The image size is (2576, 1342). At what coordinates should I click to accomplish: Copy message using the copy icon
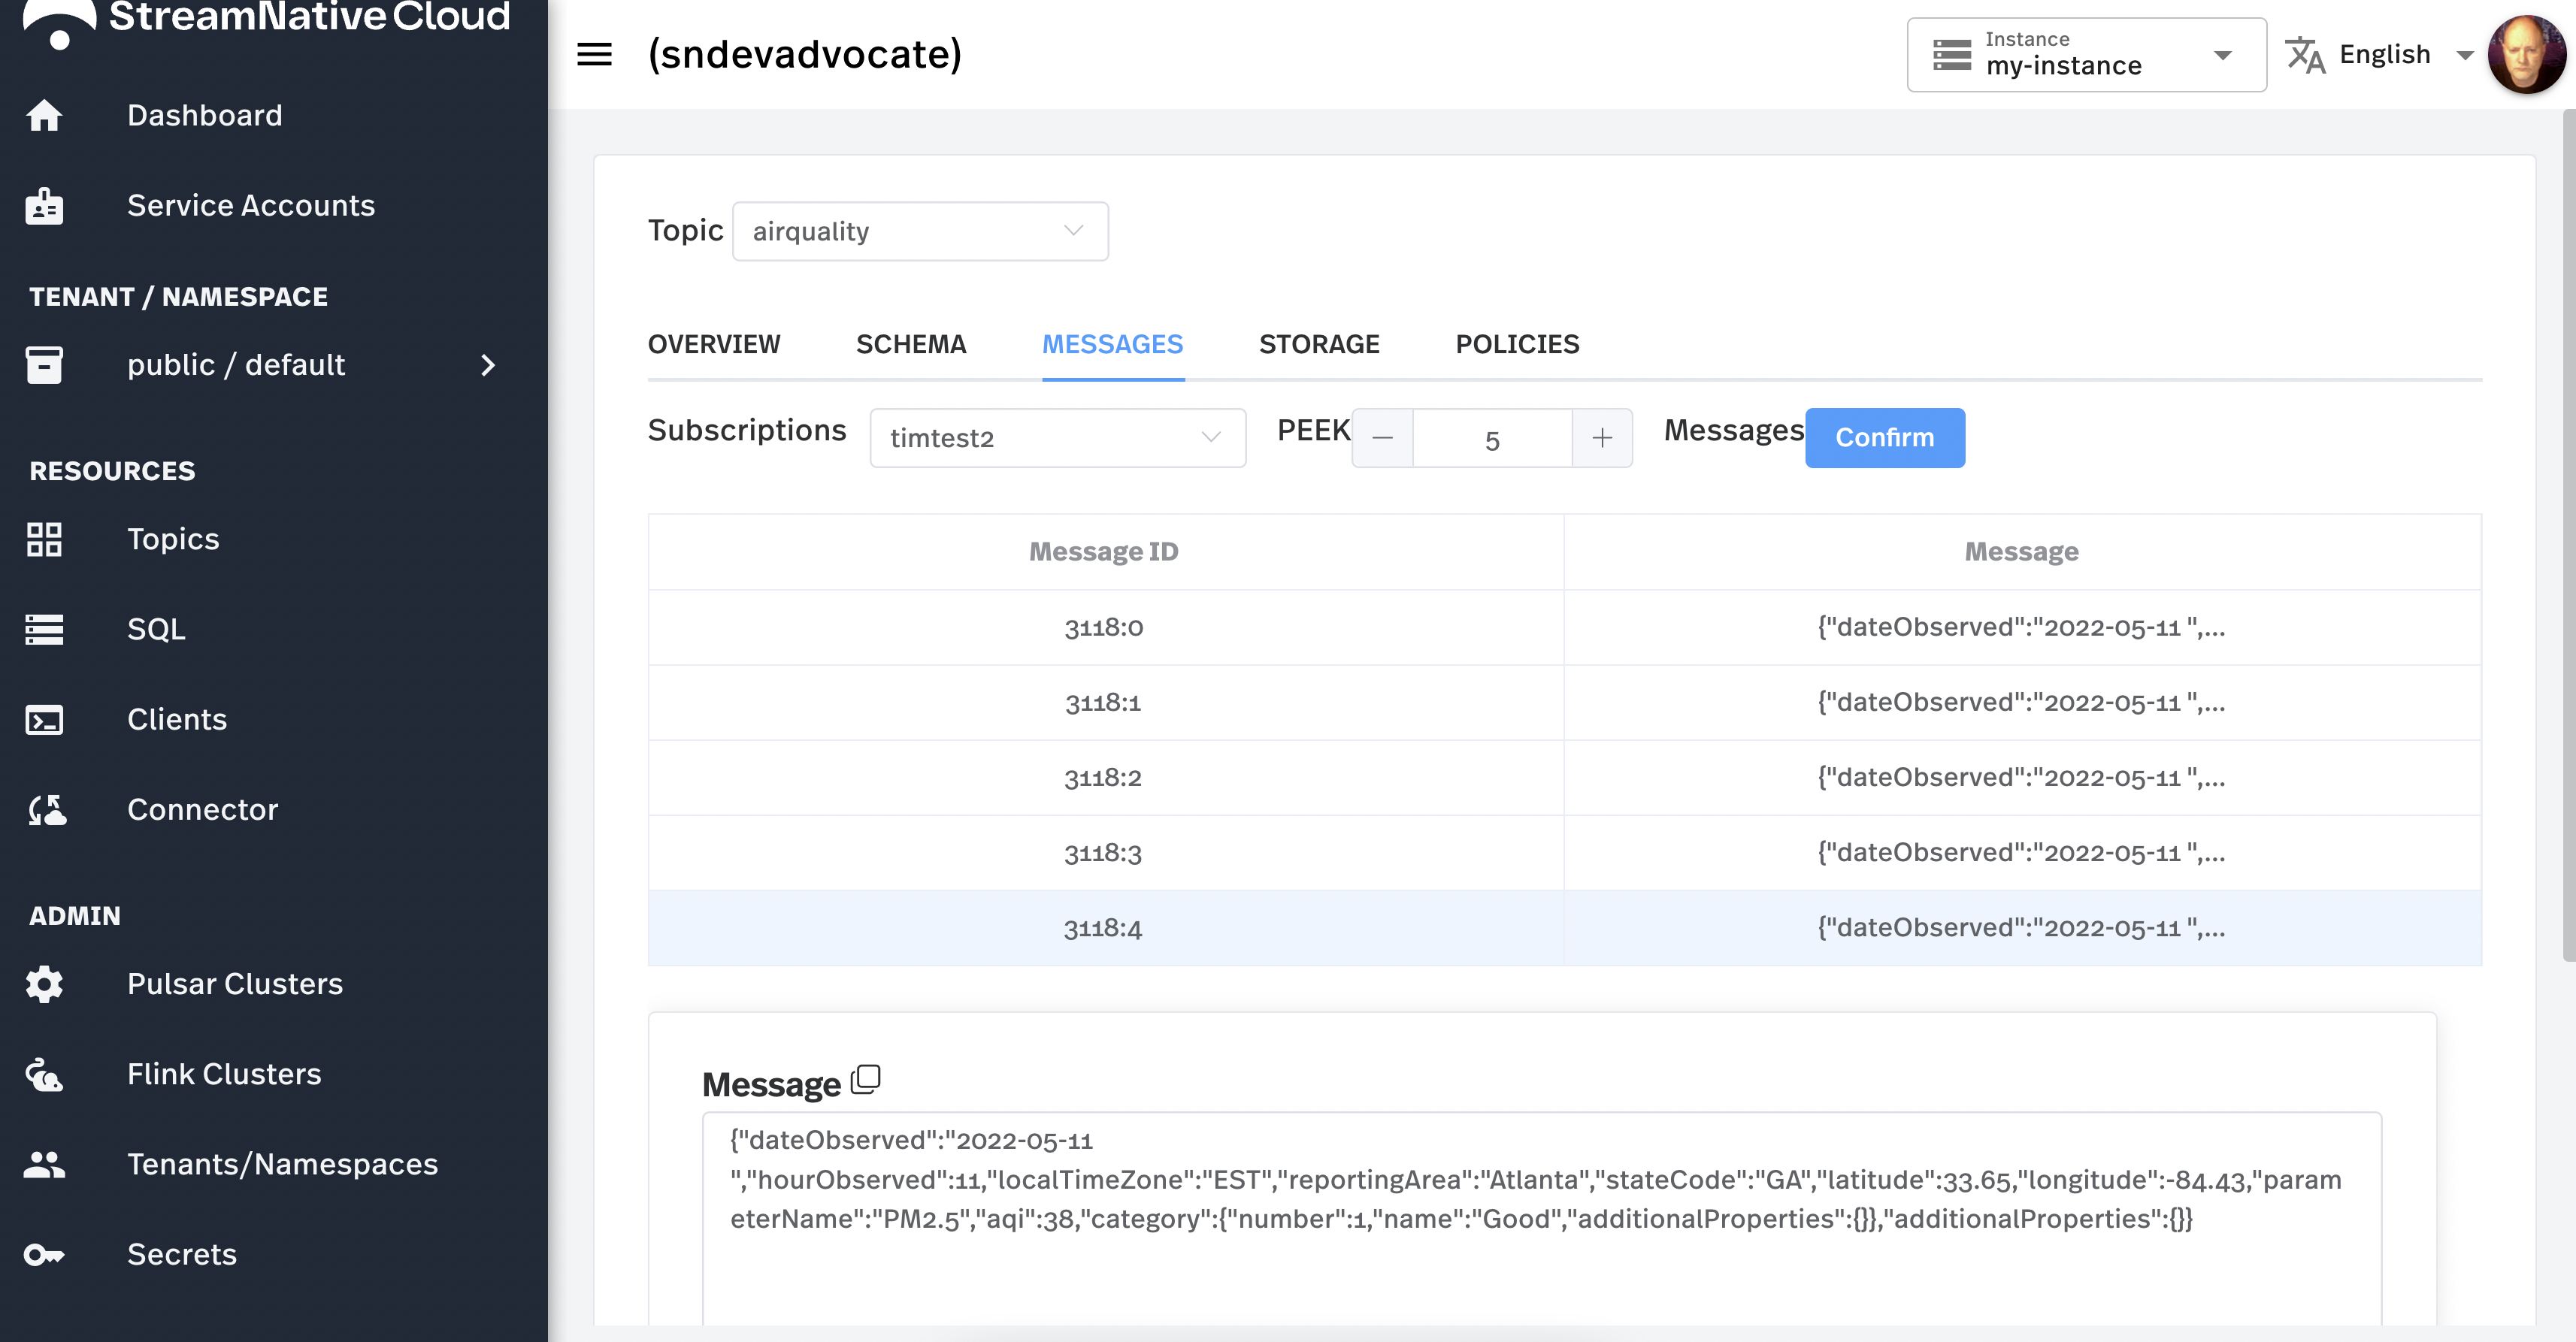865,1080
